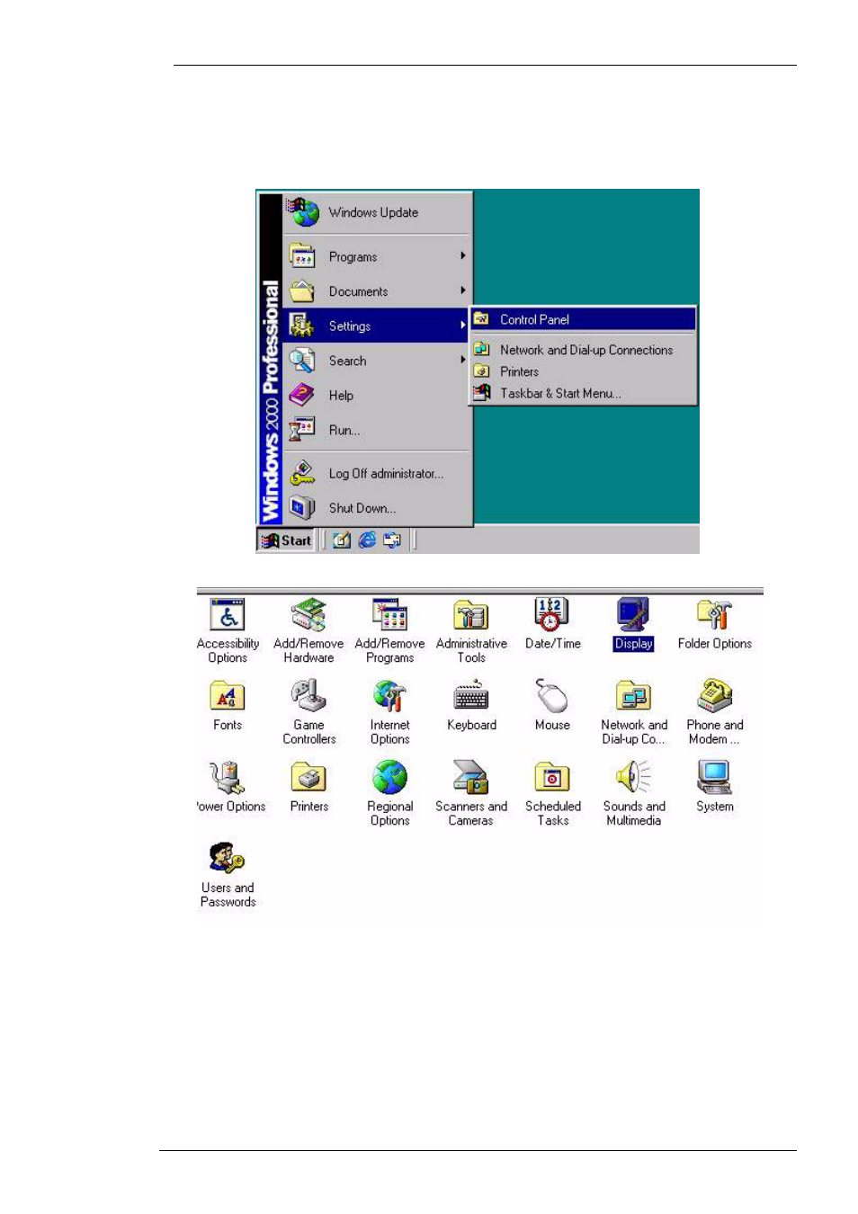Open Game Controllers joystick icon
Image resolution: width=858 pixels, height=1214 pixels.
coord(308,697)
